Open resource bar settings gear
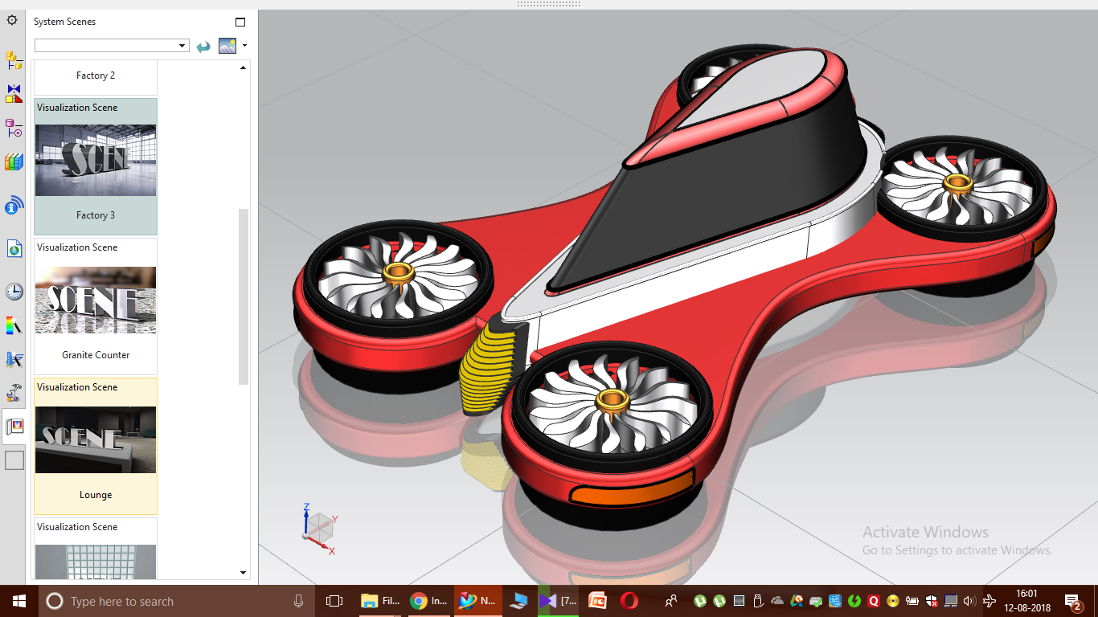The height and width of the screenshot is (617, 1098). [x=12, y=19]
